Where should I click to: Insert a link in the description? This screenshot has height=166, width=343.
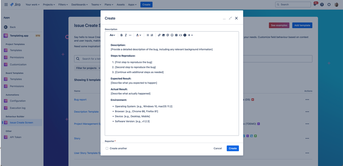[159, 35]
